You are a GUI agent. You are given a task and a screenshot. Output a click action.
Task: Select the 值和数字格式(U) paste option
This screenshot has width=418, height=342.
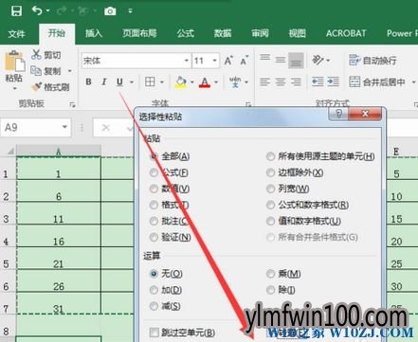[x=304, y=221]
